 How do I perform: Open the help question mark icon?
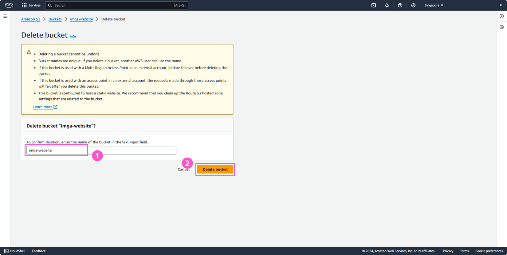pos(400,5)
